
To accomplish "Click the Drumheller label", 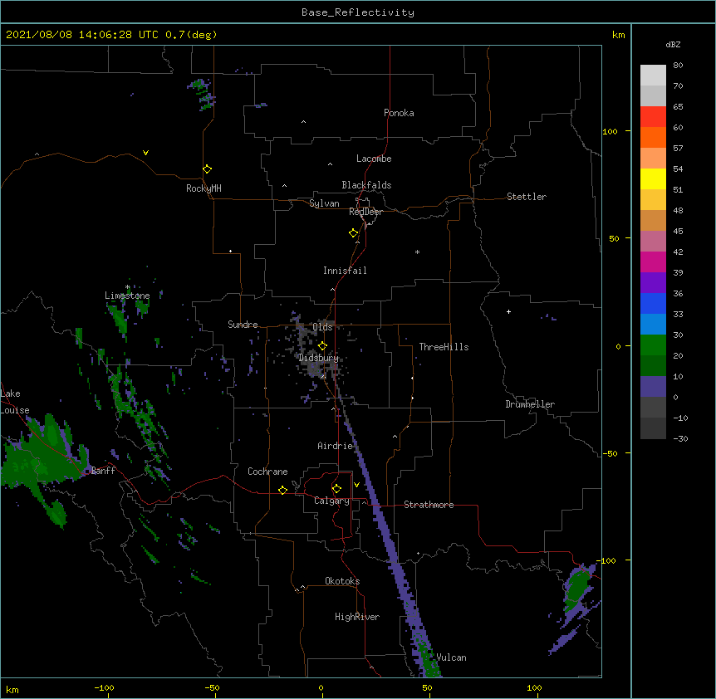I will [x=530, y=404].
